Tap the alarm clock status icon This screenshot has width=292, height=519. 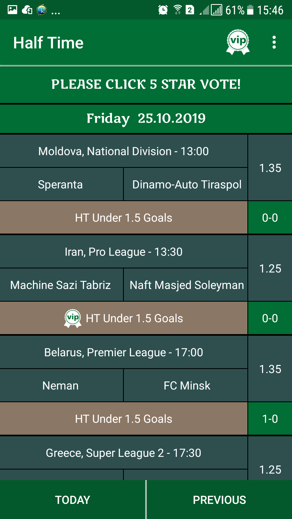pos(163,10)
